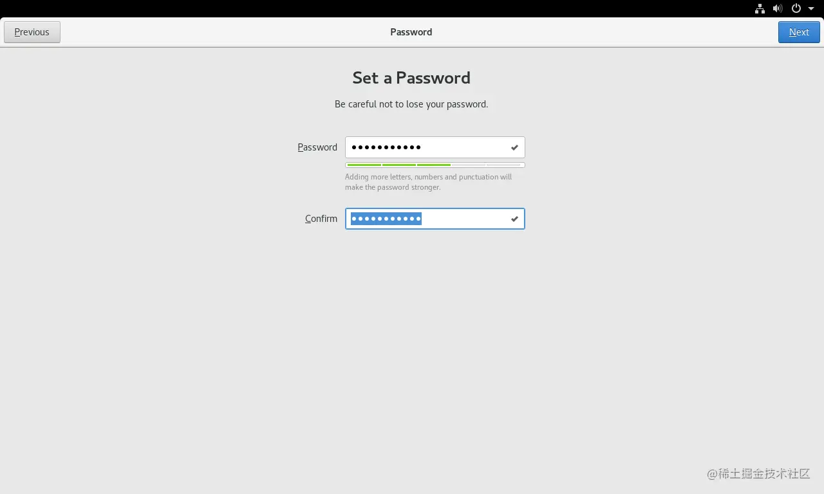Click the empty segment of the strength bar

click(487, 165)
